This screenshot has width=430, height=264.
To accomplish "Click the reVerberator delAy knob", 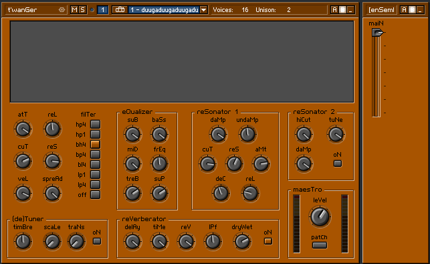I will click(x=132, y=242).
